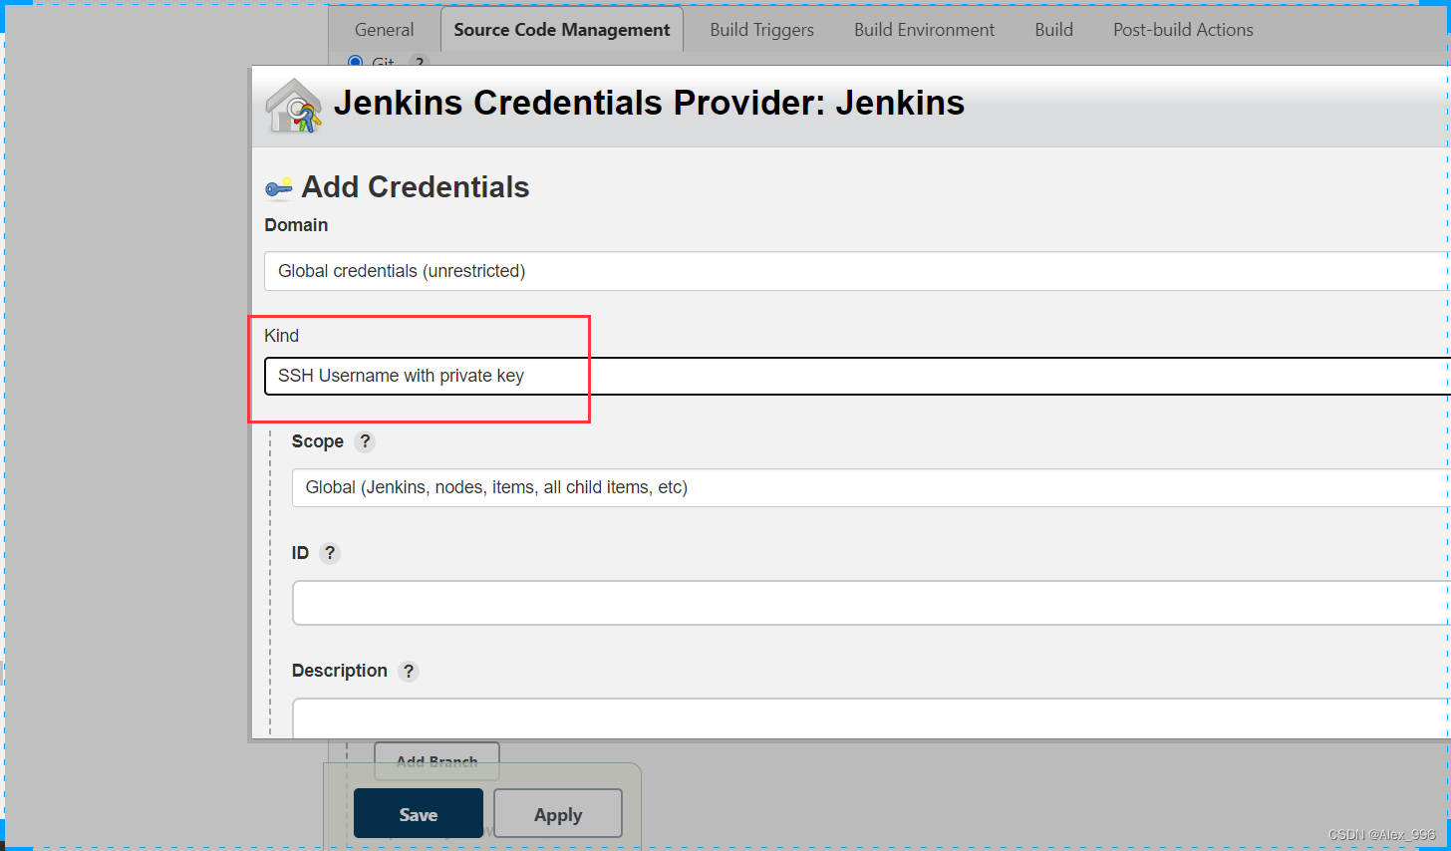Focus the ID input field
The width and height of the screenshot is (1451, 851).
click(871, 603)
